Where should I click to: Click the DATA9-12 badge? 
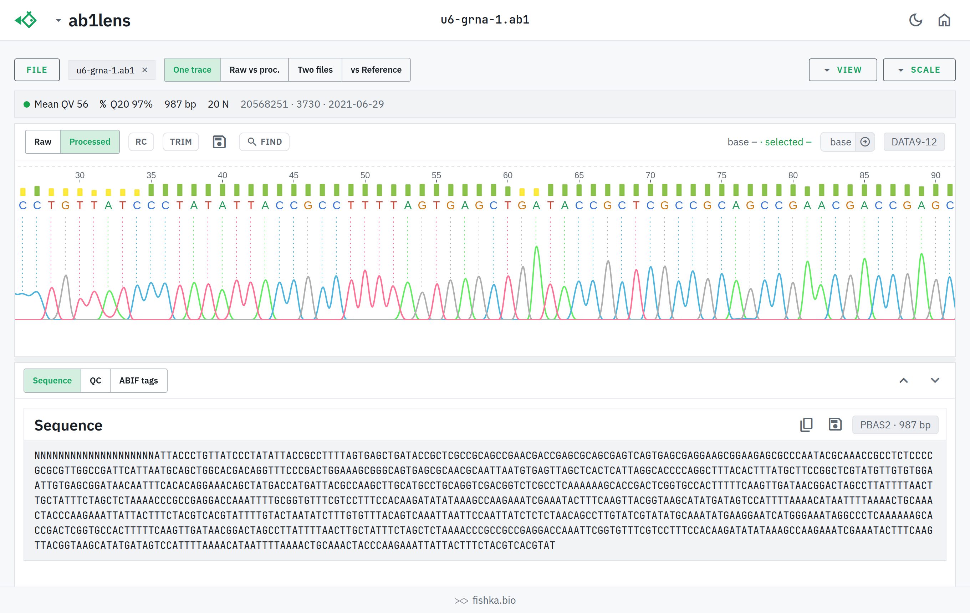pos(914,142)
